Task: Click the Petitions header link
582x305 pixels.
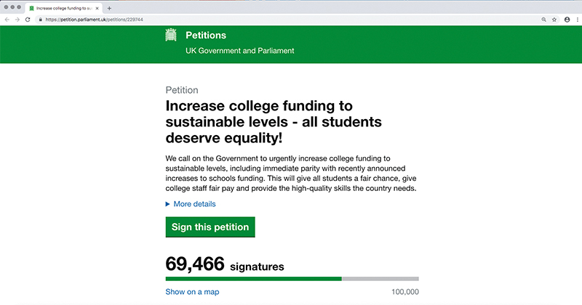Action: tap(206, 35)
